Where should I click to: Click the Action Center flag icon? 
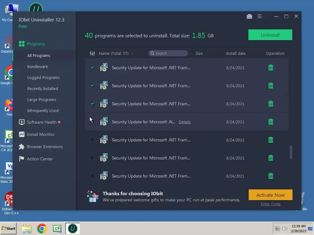click(x=21, y=159)
